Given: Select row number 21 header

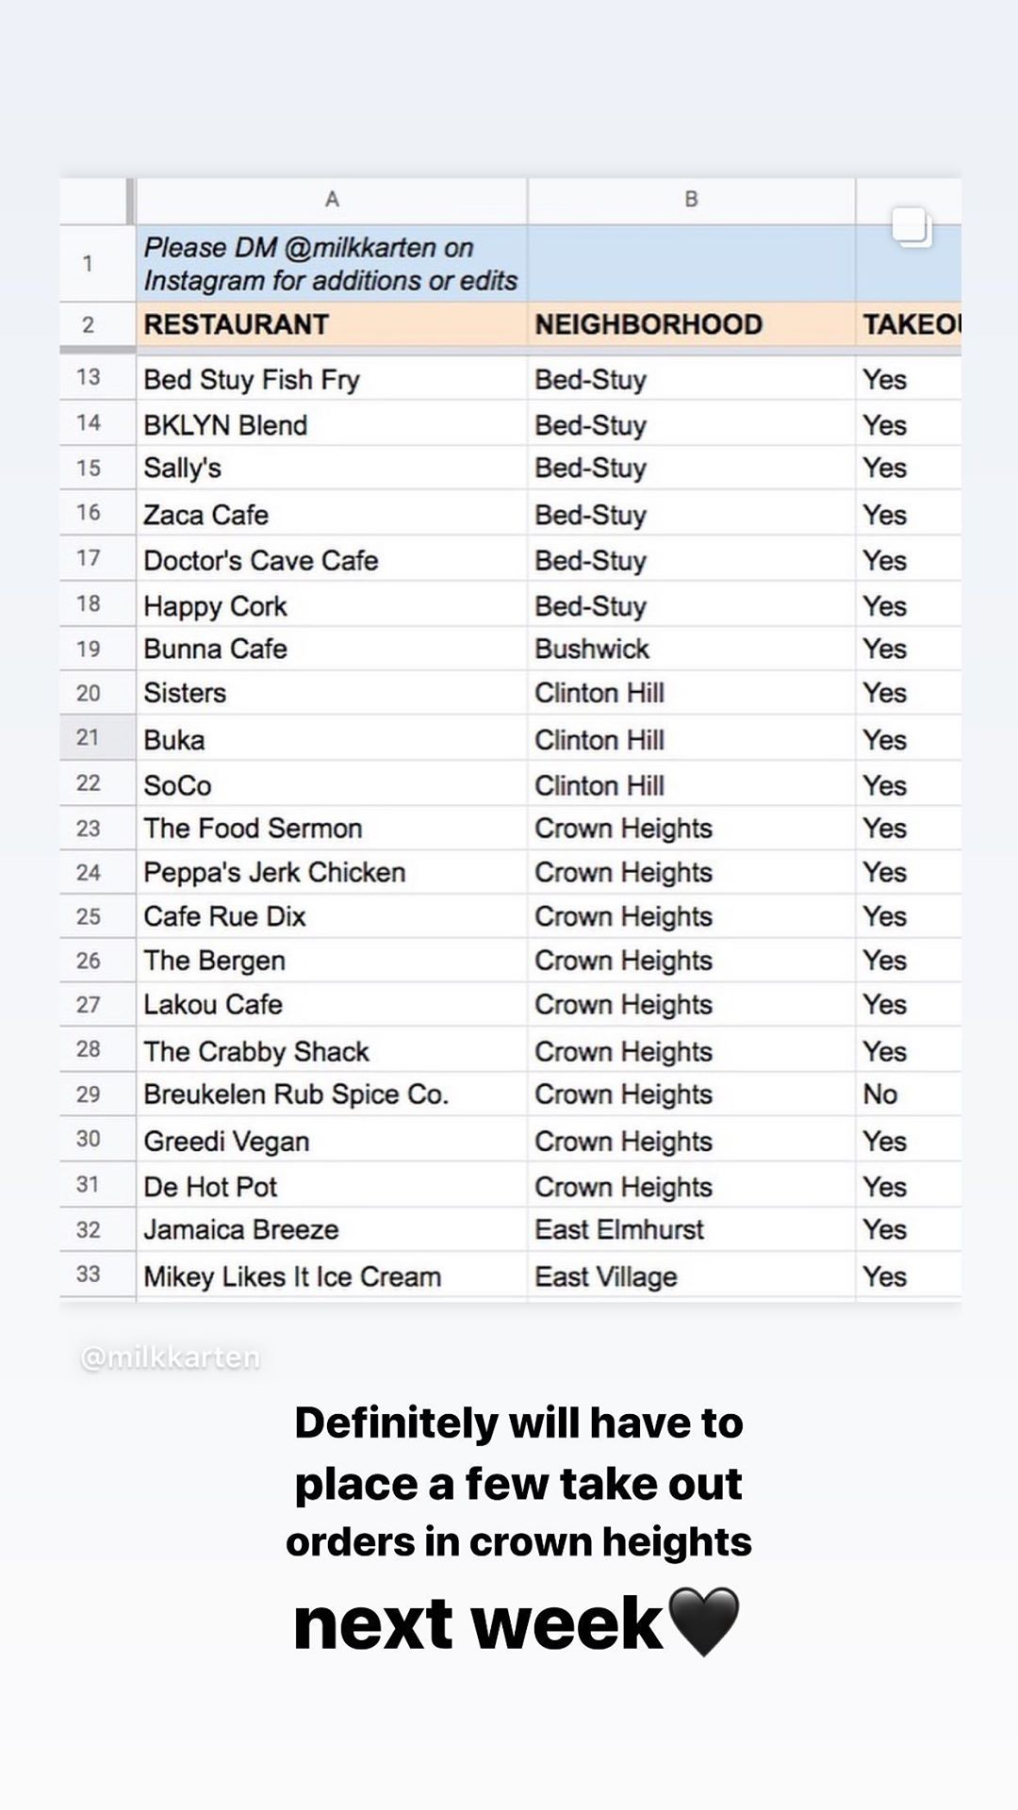Looking at the screenshot, I should pos(88,738).
